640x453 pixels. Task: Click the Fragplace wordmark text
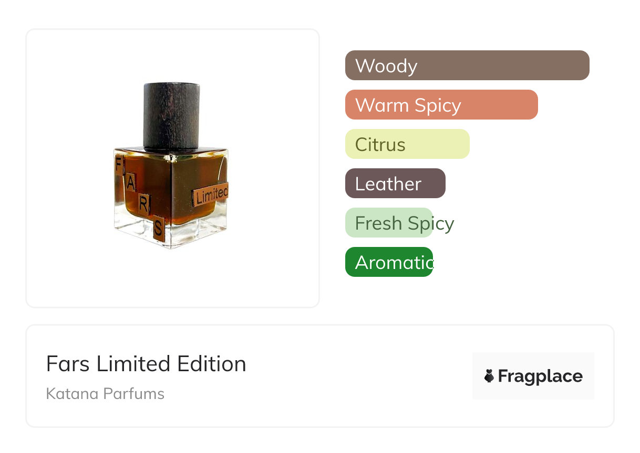(x=540, y=376)
